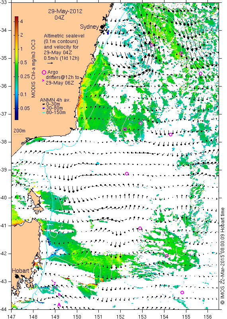The width and height of the screenshot is (227, 319).
Task: Click the latitude axis label '-41'
Action: click(x=4, y=226)
